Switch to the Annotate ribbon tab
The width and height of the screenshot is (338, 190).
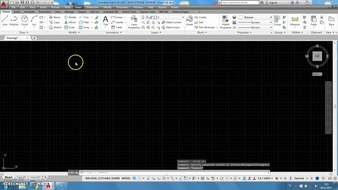coord(30,12)
